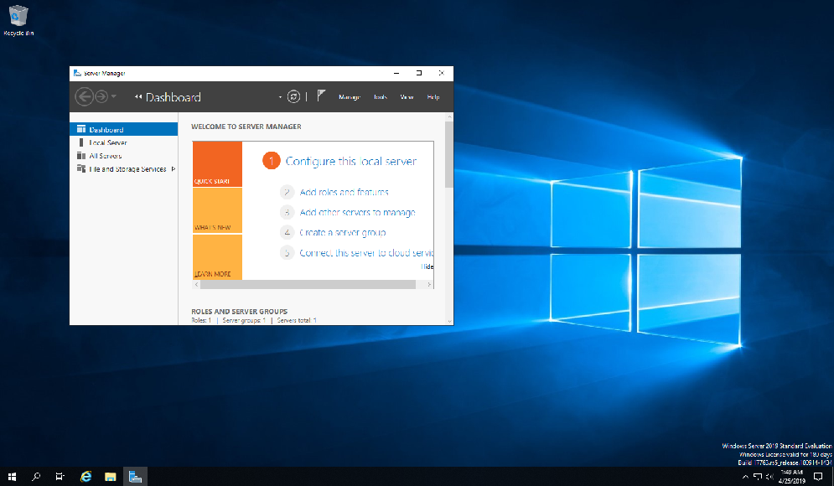
Task: Click the vertical scrollbar thumb in Server Manager
Action: pos(449,154)
